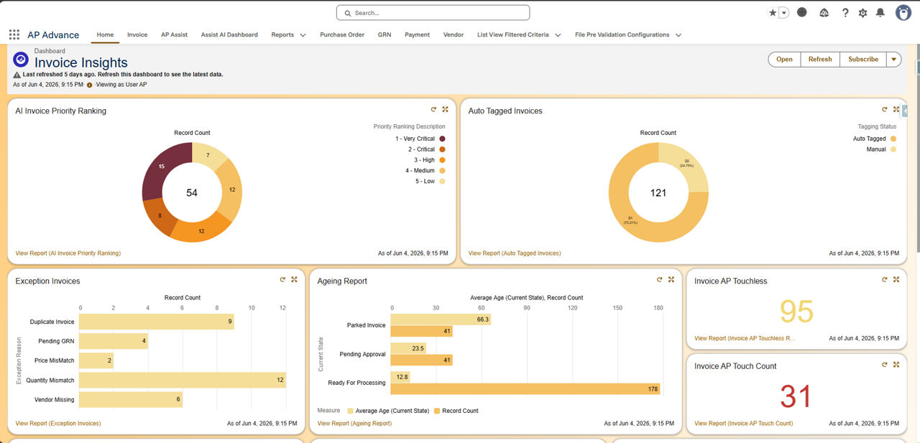
Task: Click the Subscribe button
Action: click(863, 60)
